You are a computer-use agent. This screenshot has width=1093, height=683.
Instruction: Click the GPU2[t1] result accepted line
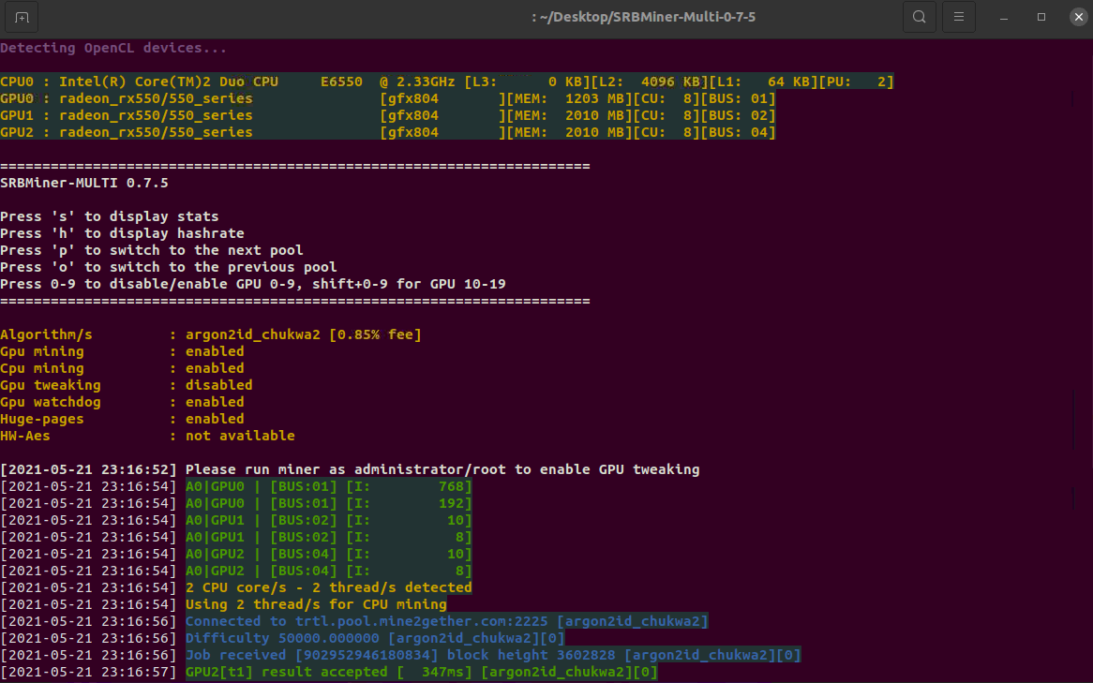pos(421,672)
